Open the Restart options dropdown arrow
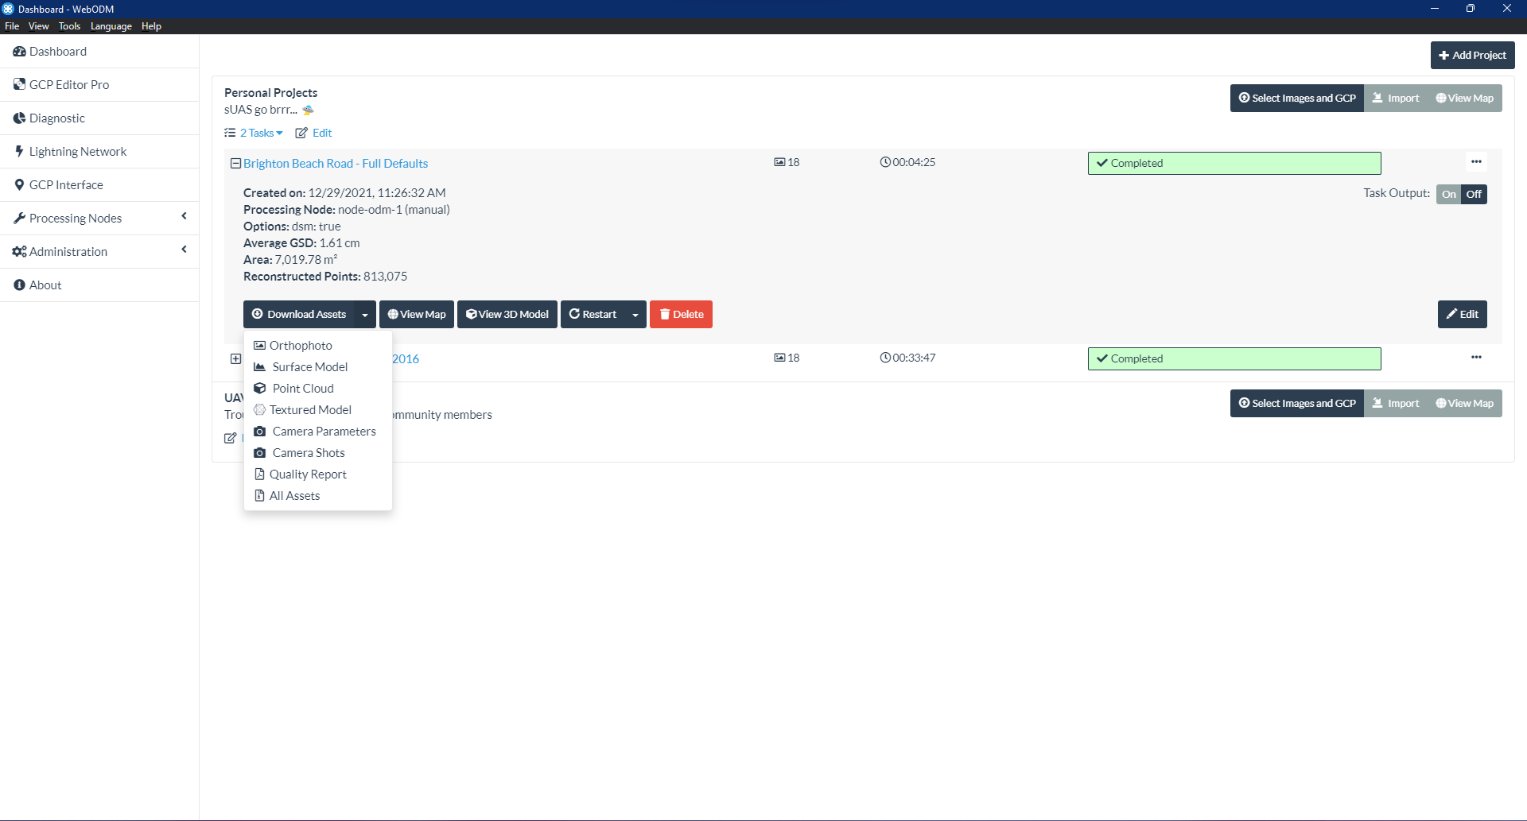This screenshot has height=821, width=1527. (635, 315)
